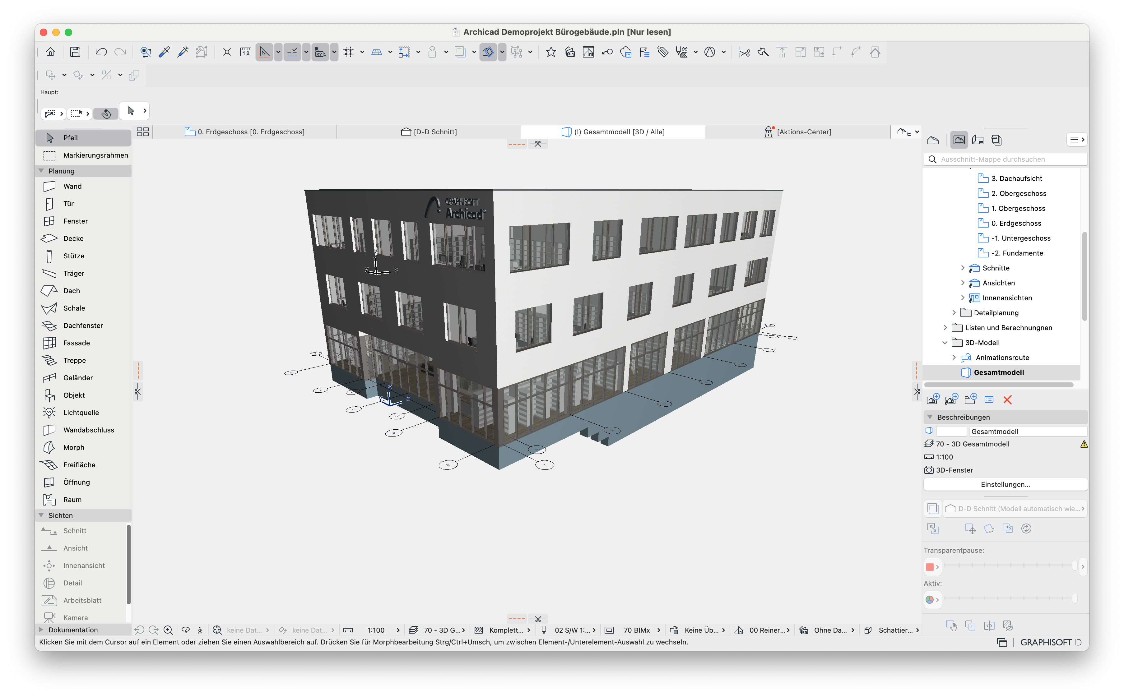Toggle the suspend groups toolbar button
The width and height of the screenshot is (1124, 697).
pos(516,52)
